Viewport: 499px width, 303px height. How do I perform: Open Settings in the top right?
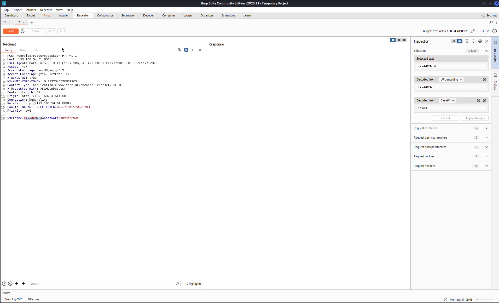pos(489,15)
